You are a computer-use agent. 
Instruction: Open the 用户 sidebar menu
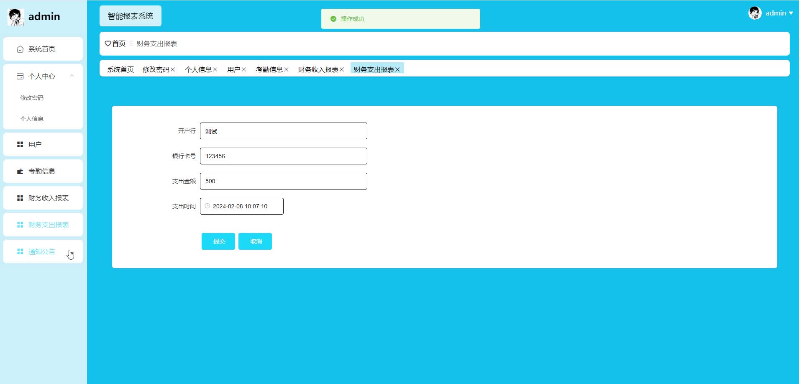pos(43,144)
